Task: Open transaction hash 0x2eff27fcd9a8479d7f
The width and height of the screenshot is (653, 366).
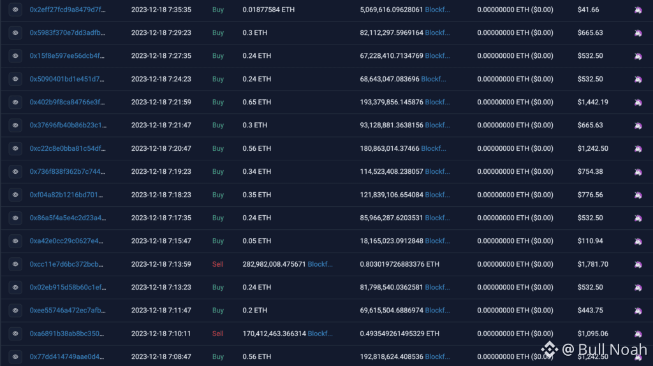Action: point(68,10)
